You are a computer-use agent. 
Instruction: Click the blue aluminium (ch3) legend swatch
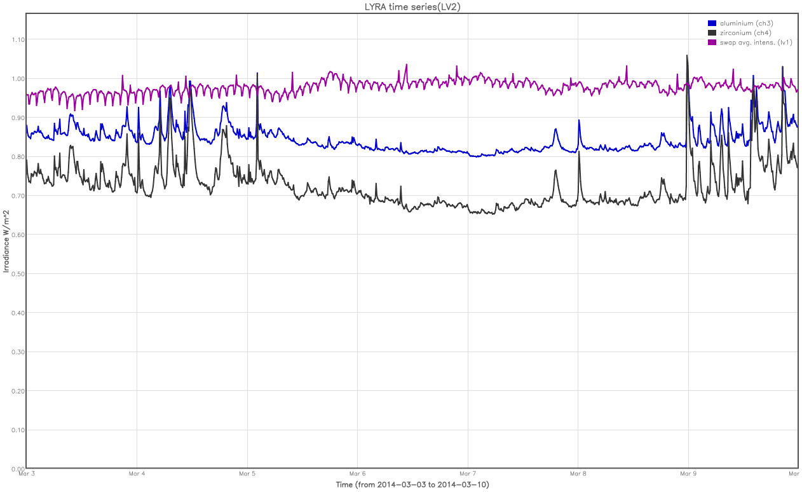(712, 24)
